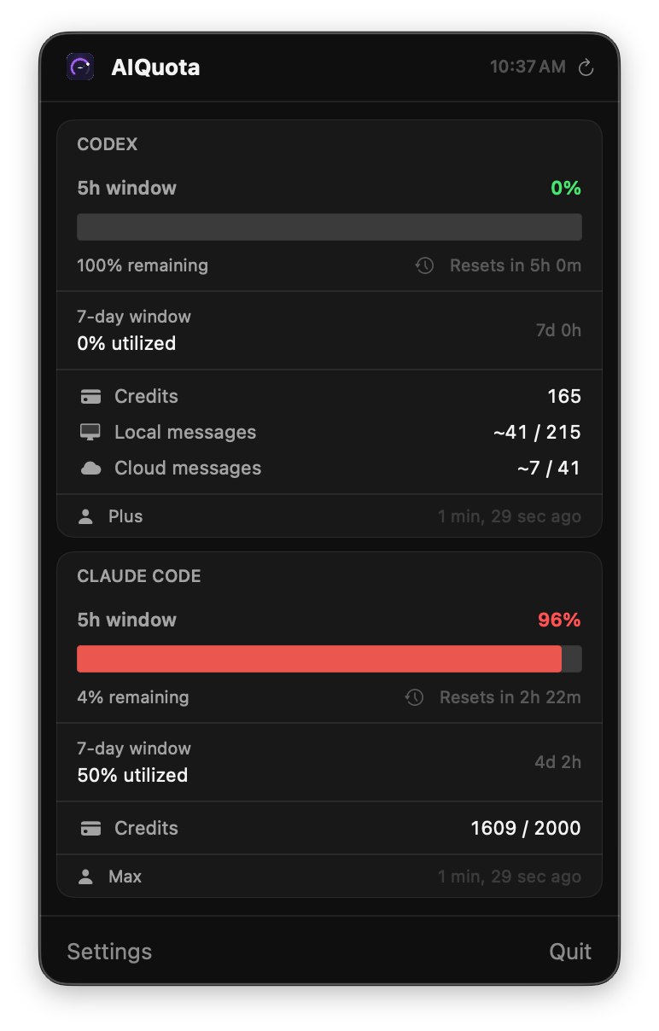
Task: Quit the AIQuota app
Action: click(570, 952)
